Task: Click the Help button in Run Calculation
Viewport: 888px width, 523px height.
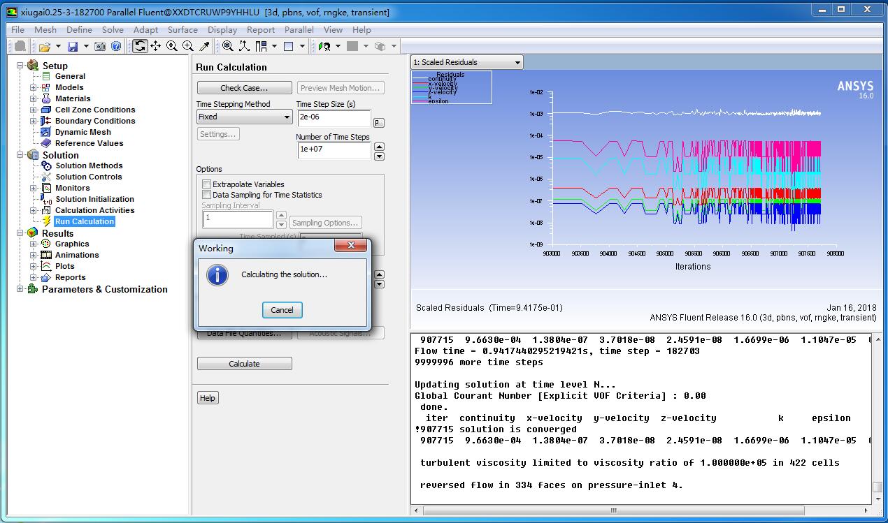Action: pyautogui.click(x=208, y=398)
